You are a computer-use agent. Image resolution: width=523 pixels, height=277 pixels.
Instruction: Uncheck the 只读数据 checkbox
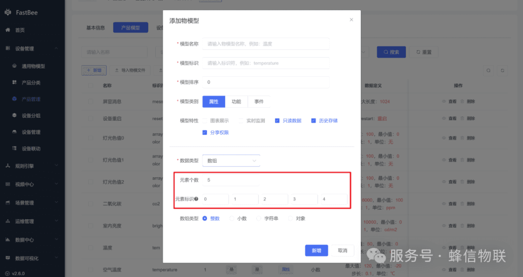[277, 121]
